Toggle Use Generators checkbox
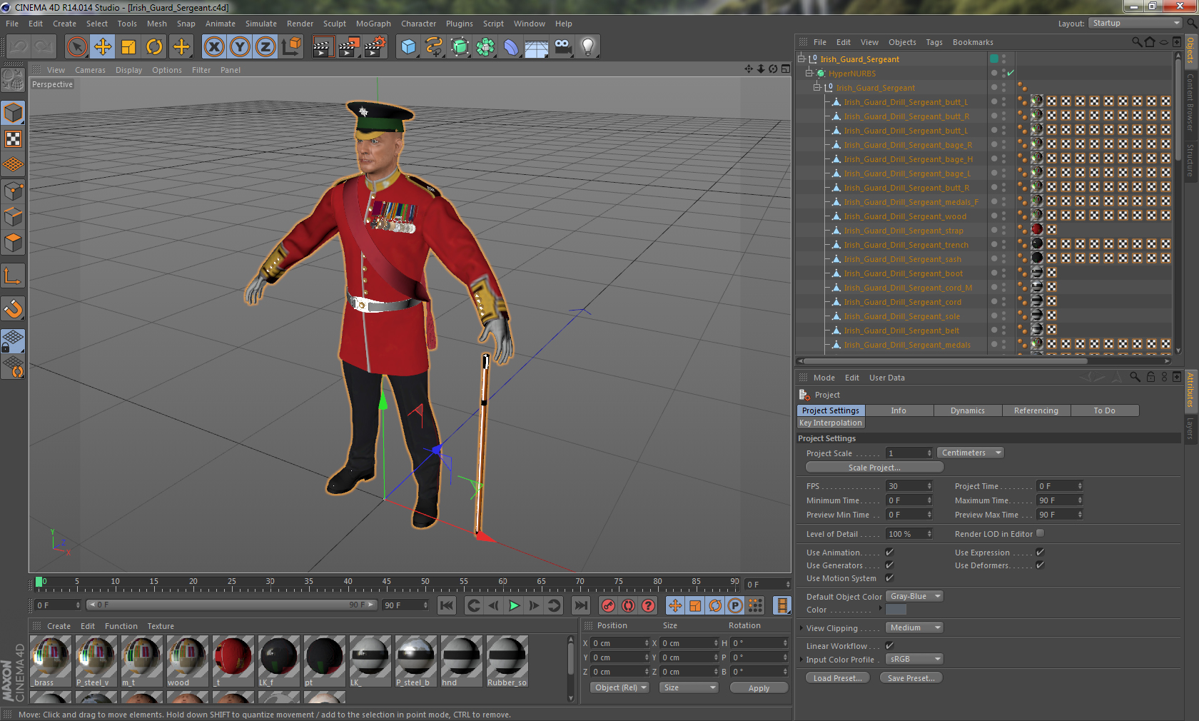The height and width of the screenshot is (721, 1199). pyautogui.click(x=889, y=565)
